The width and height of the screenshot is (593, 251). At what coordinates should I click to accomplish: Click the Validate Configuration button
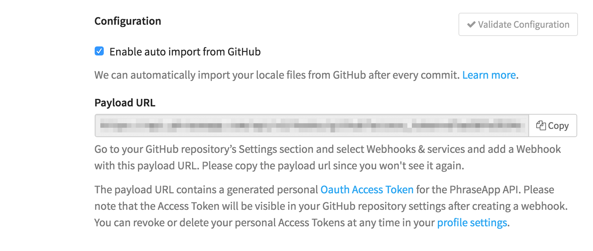[x=518, y=24]
